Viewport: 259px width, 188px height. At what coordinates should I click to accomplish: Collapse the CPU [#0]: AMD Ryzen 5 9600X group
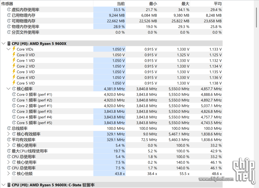tap(3, 43)
